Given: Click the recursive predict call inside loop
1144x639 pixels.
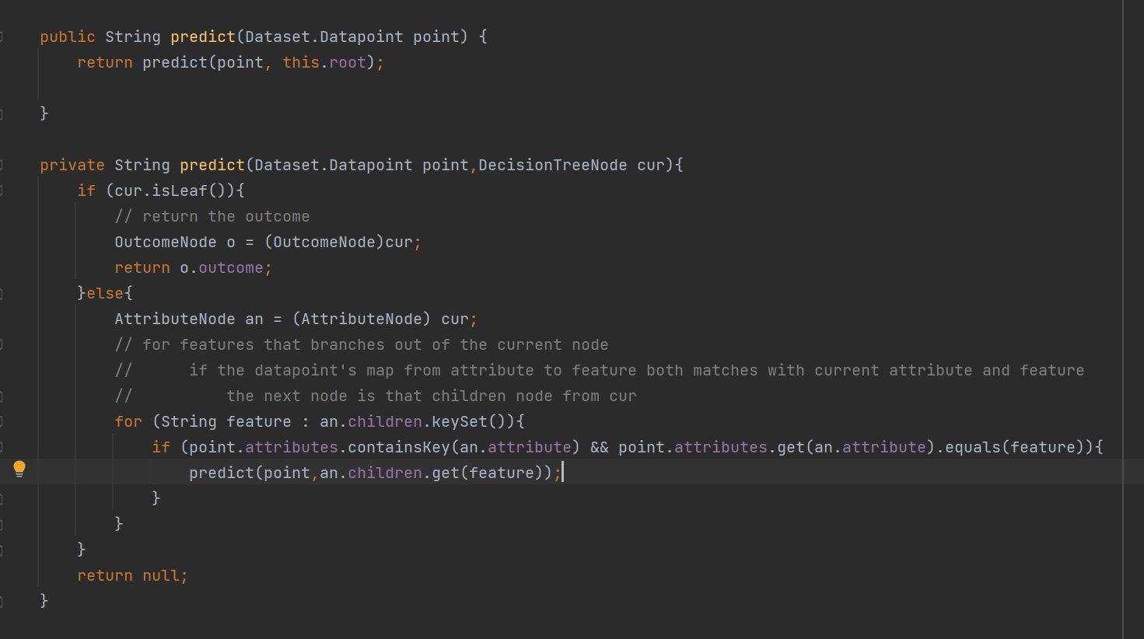Looking at the screenshot, I should (x=221, y=473).
